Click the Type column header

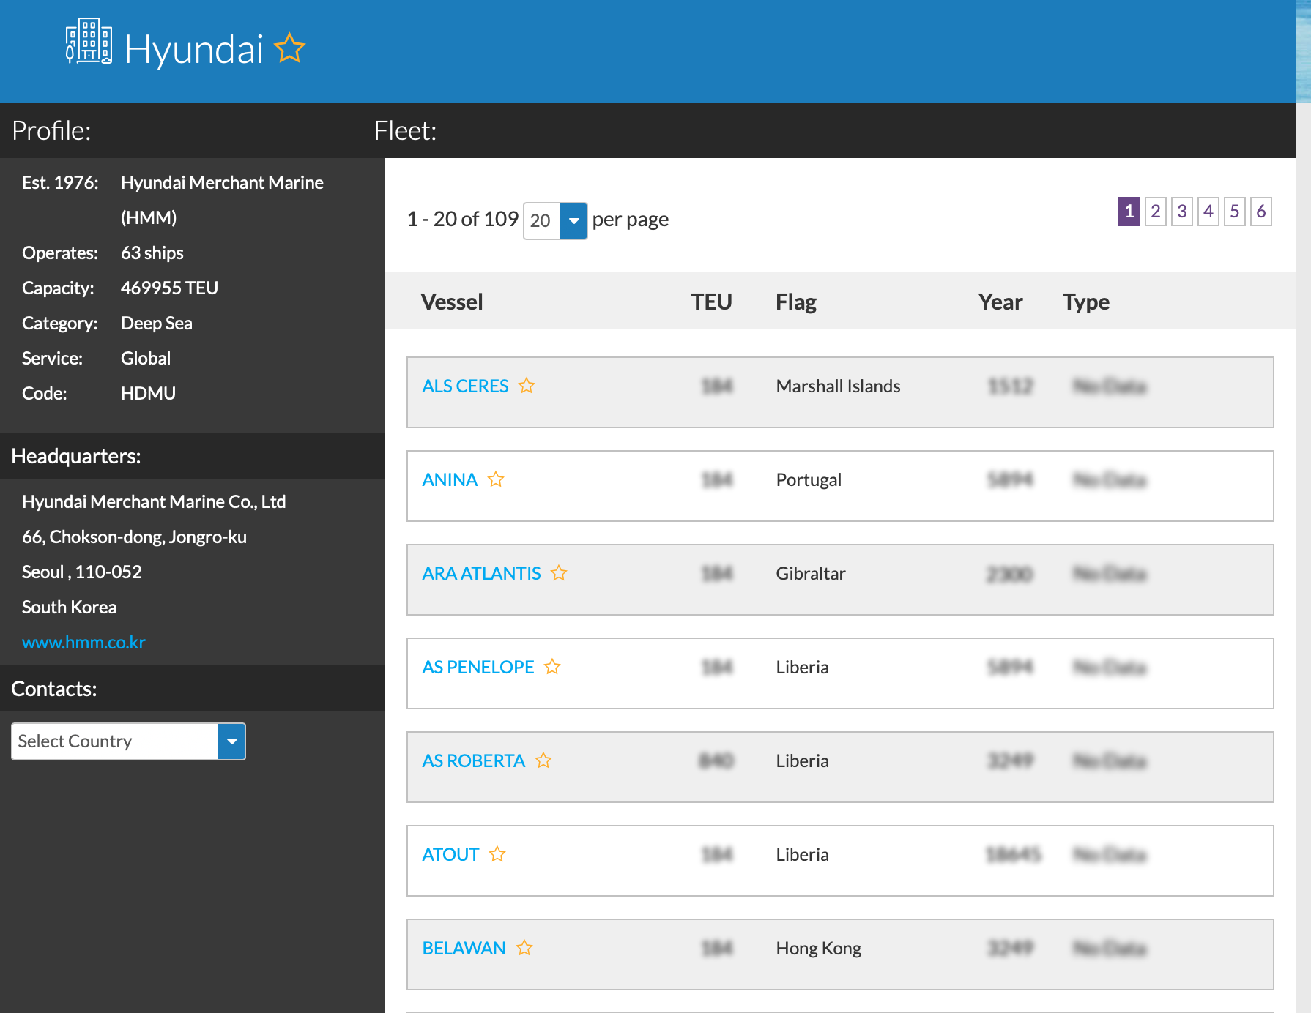[1086, 302]
